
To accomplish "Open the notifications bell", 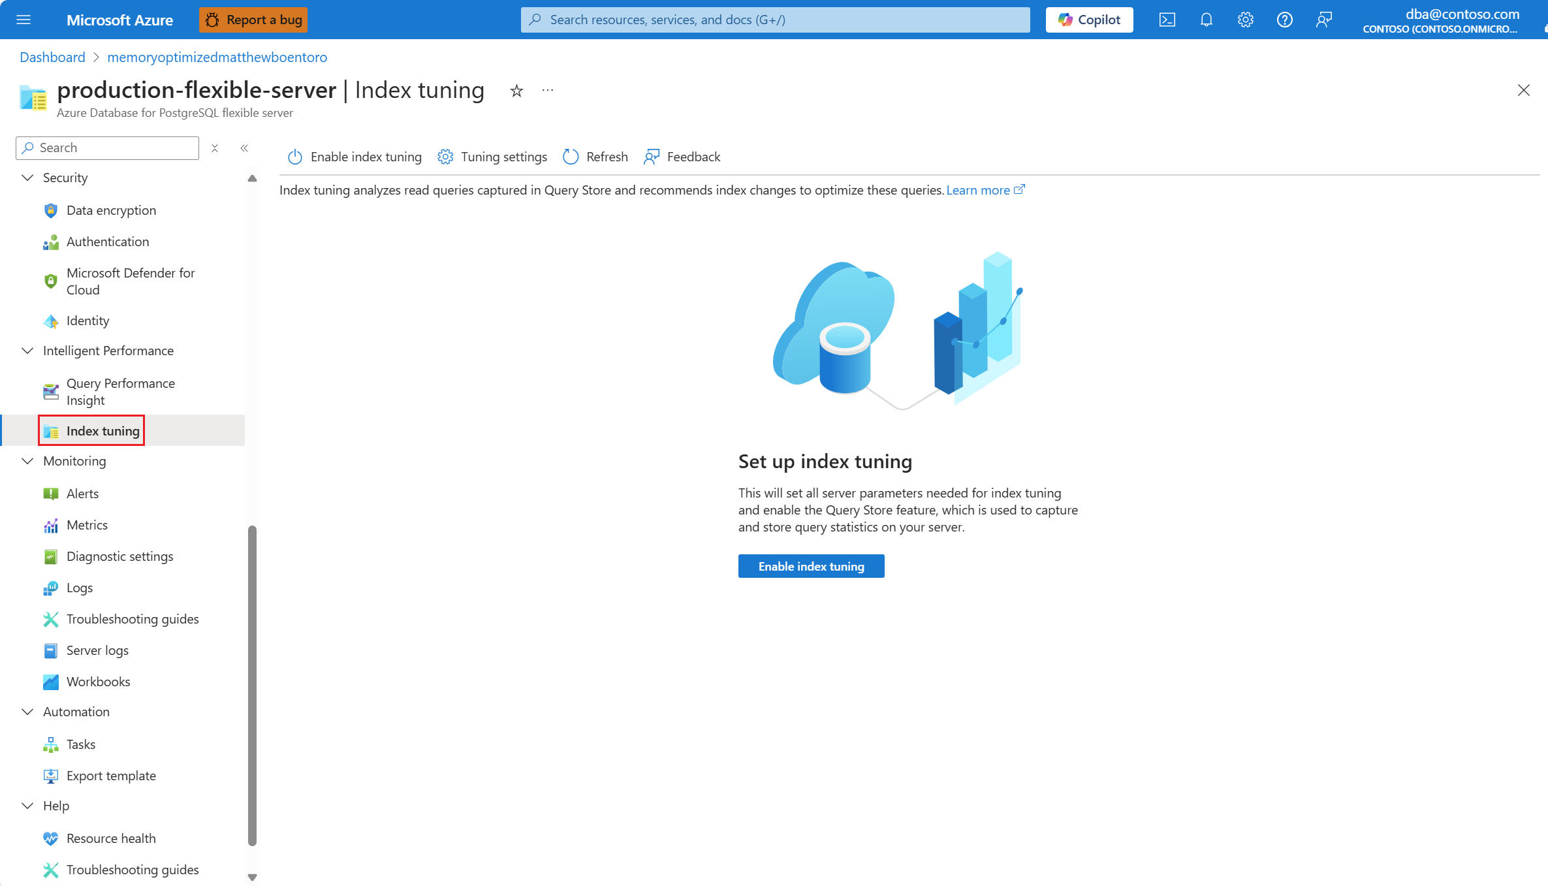I will [1206, 20].
